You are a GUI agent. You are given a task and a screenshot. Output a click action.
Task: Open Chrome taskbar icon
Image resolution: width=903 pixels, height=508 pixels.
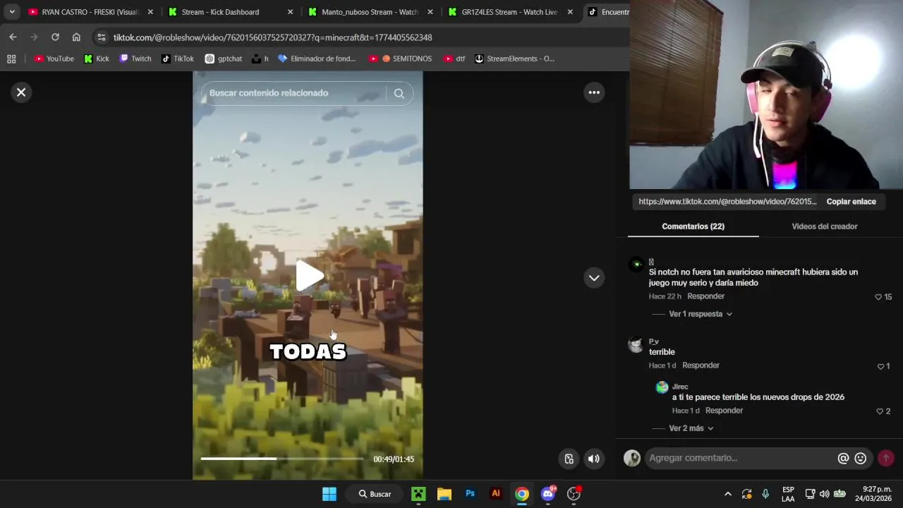point(522,494)
